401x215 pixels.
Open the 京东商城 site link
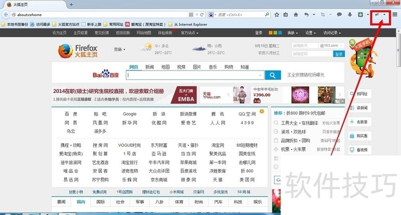click(x=159, y=179)
